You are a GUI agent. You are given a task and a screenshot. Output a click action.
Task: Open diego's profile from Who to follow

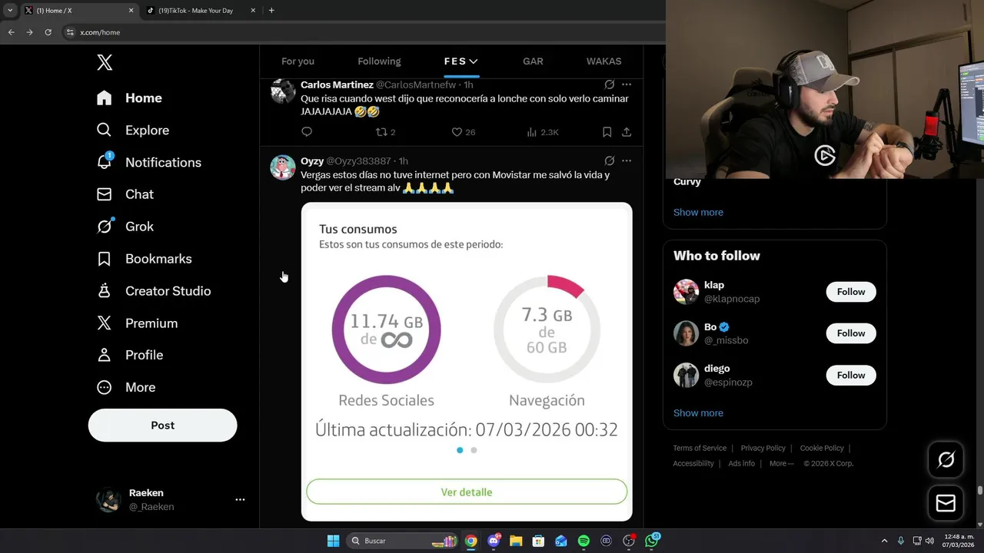pyautogui.click(x=717, y=369)
